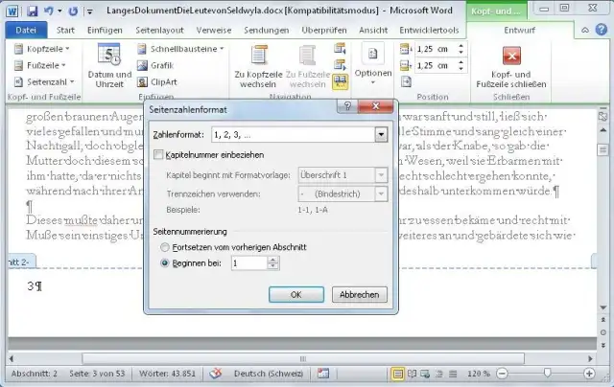Click the dialog help question mark button
Image resolution: width=614 pixels, height=387 pixels.
tap(347, 106)
